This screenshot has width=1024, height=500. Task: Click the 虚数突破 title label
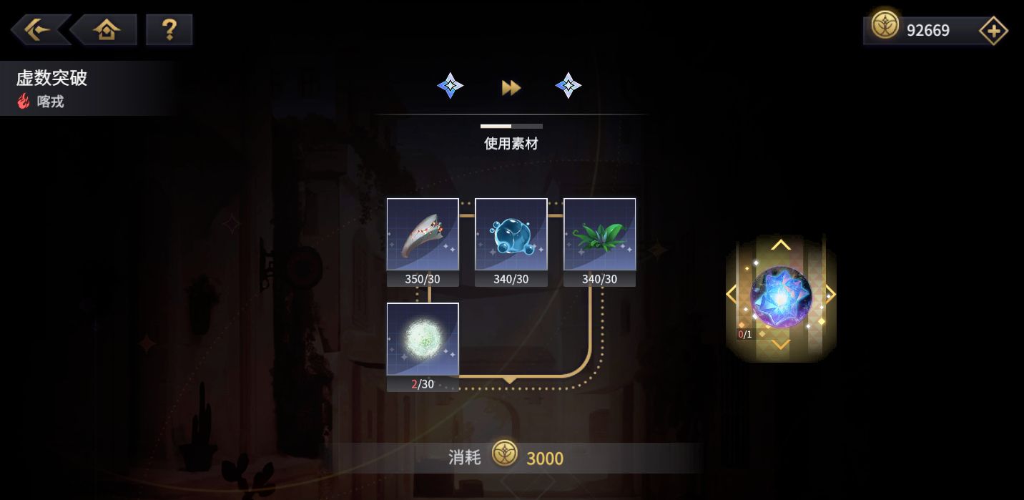(51, 78)
